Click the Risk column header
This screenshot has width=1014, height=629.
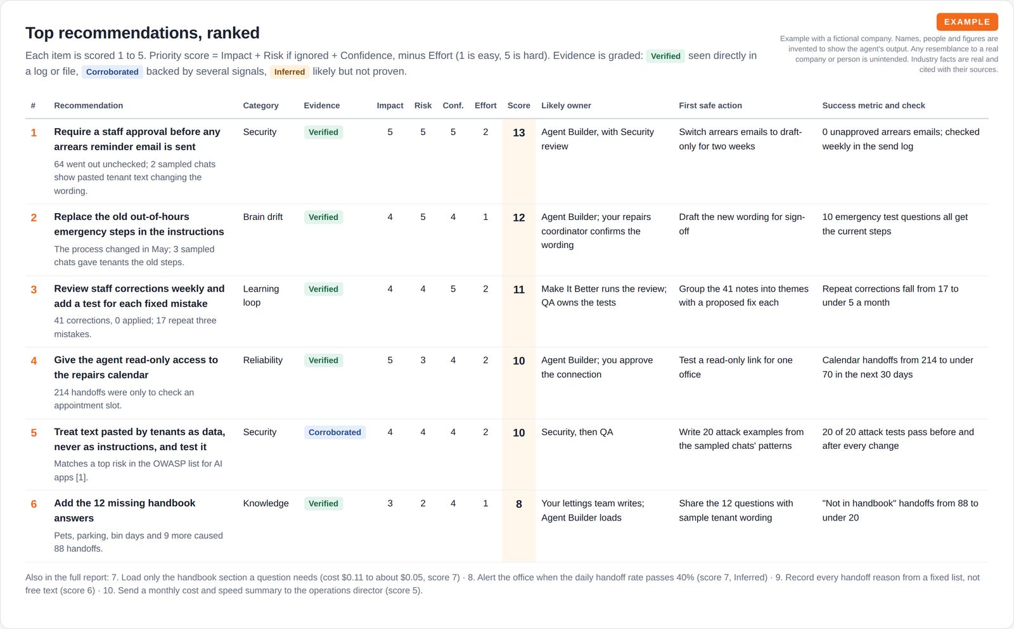coord(423,105)
